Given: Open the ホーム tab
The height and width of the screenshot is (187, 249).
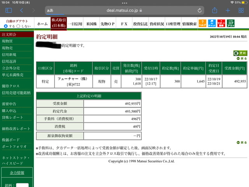Looking at the screenshot, I should [42, 24].
